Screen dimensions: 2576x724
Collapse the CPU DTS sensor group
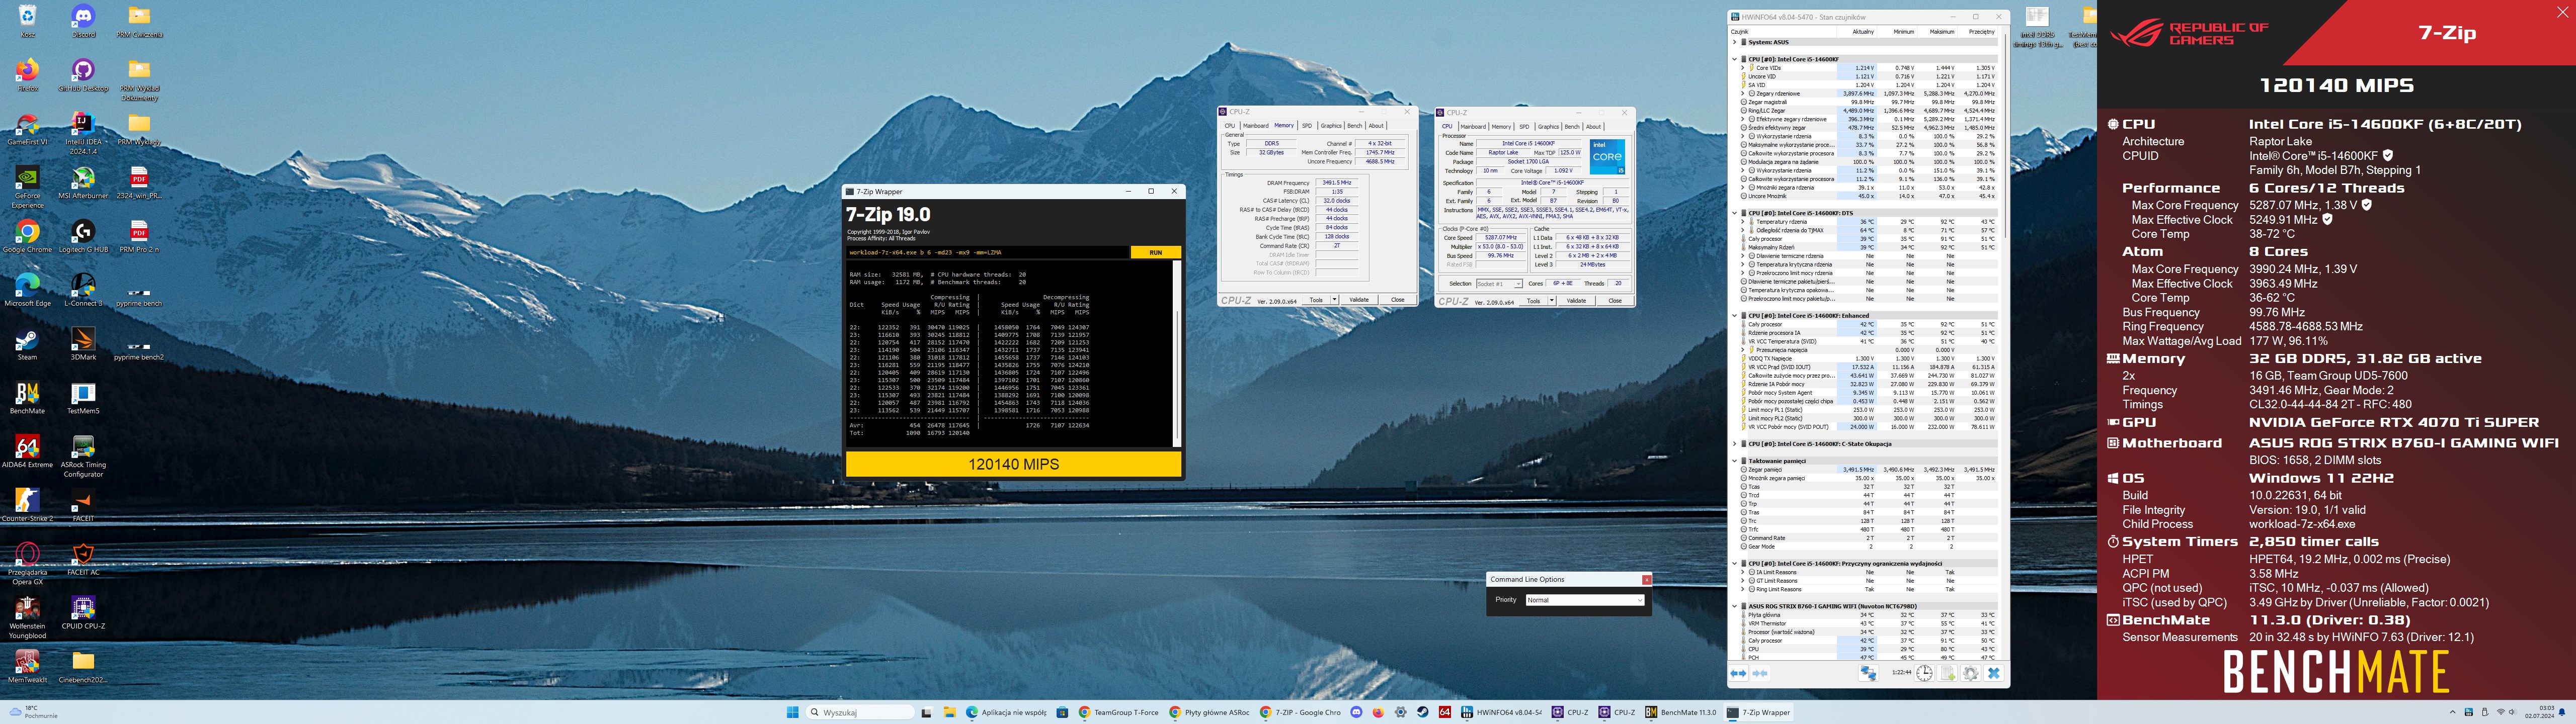1735,213
